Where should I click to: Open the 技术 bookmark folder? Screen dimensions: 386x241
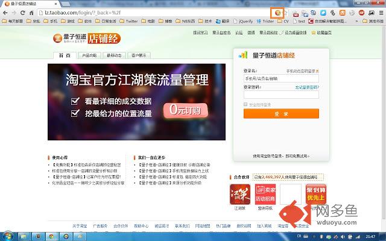(x=205, y=22)
